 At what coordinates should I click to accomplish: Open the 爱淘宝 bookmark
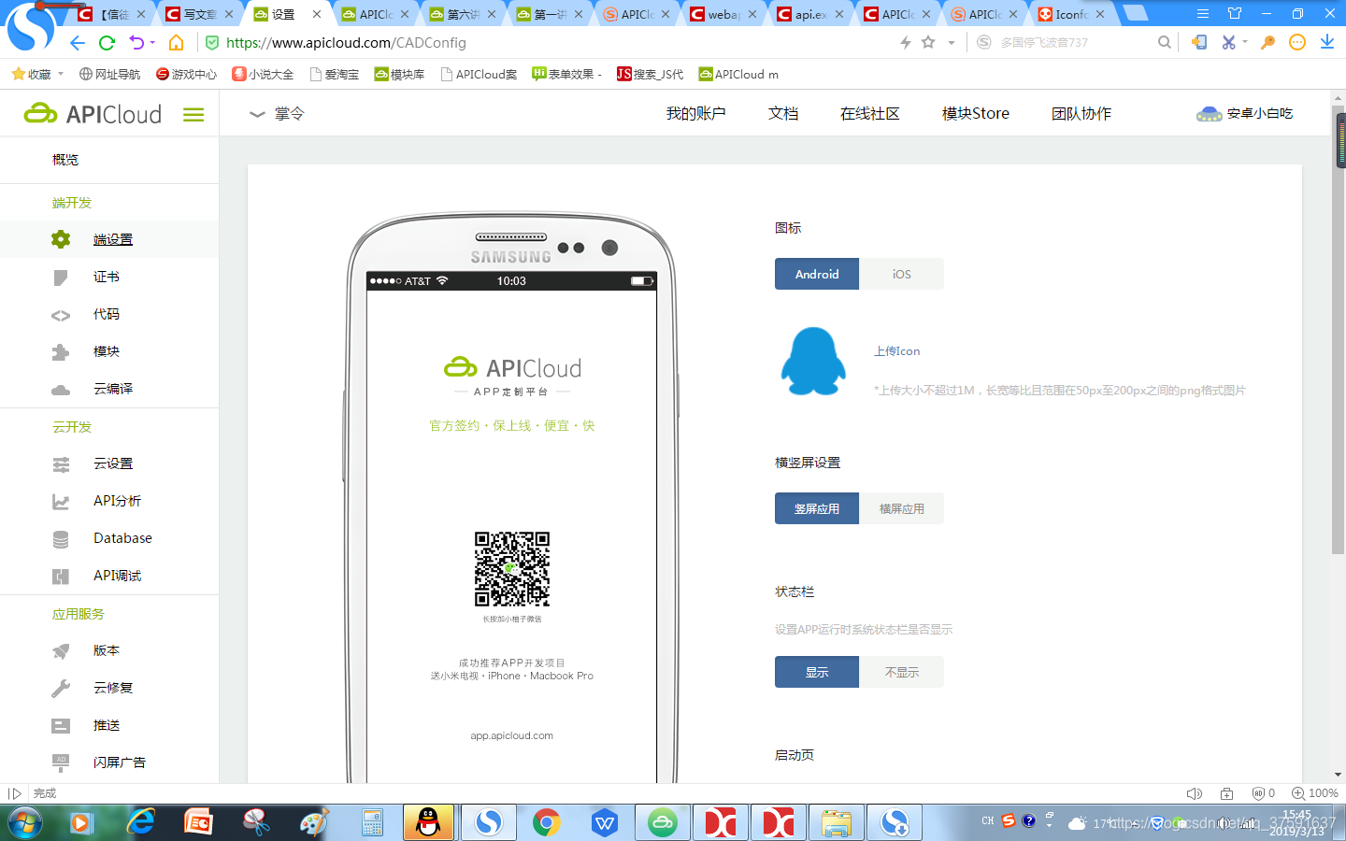(335, 74)
